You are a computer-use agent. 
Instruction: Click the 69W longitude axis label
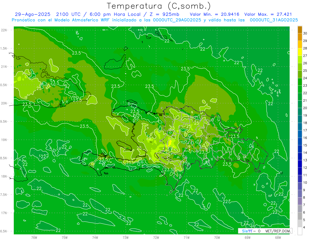coord(247,237)
